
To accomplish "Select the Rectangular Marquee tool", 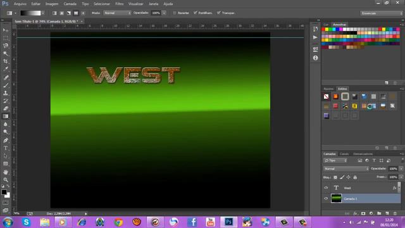I will [x=6, y=38].
